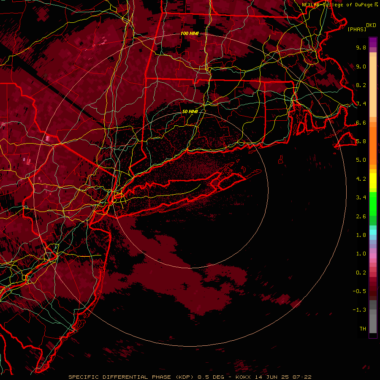Click the 3.4 scale value
The image size is (380, 380).
(x=361, y=198)
